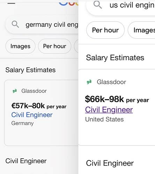Select the Per hour chip in US search
The height and width of the screenshot is (174, 155).
point(105,30)
